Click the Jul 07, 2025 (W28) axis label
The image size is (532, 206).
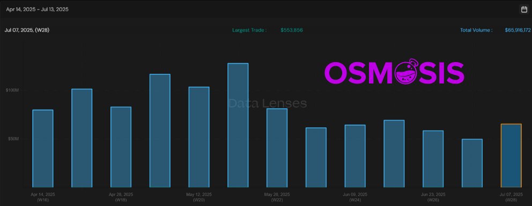pyautogui.click(x=511, y=197)
